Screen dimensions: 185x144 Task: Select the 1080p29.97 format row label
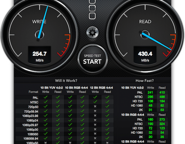click(30, 125)
